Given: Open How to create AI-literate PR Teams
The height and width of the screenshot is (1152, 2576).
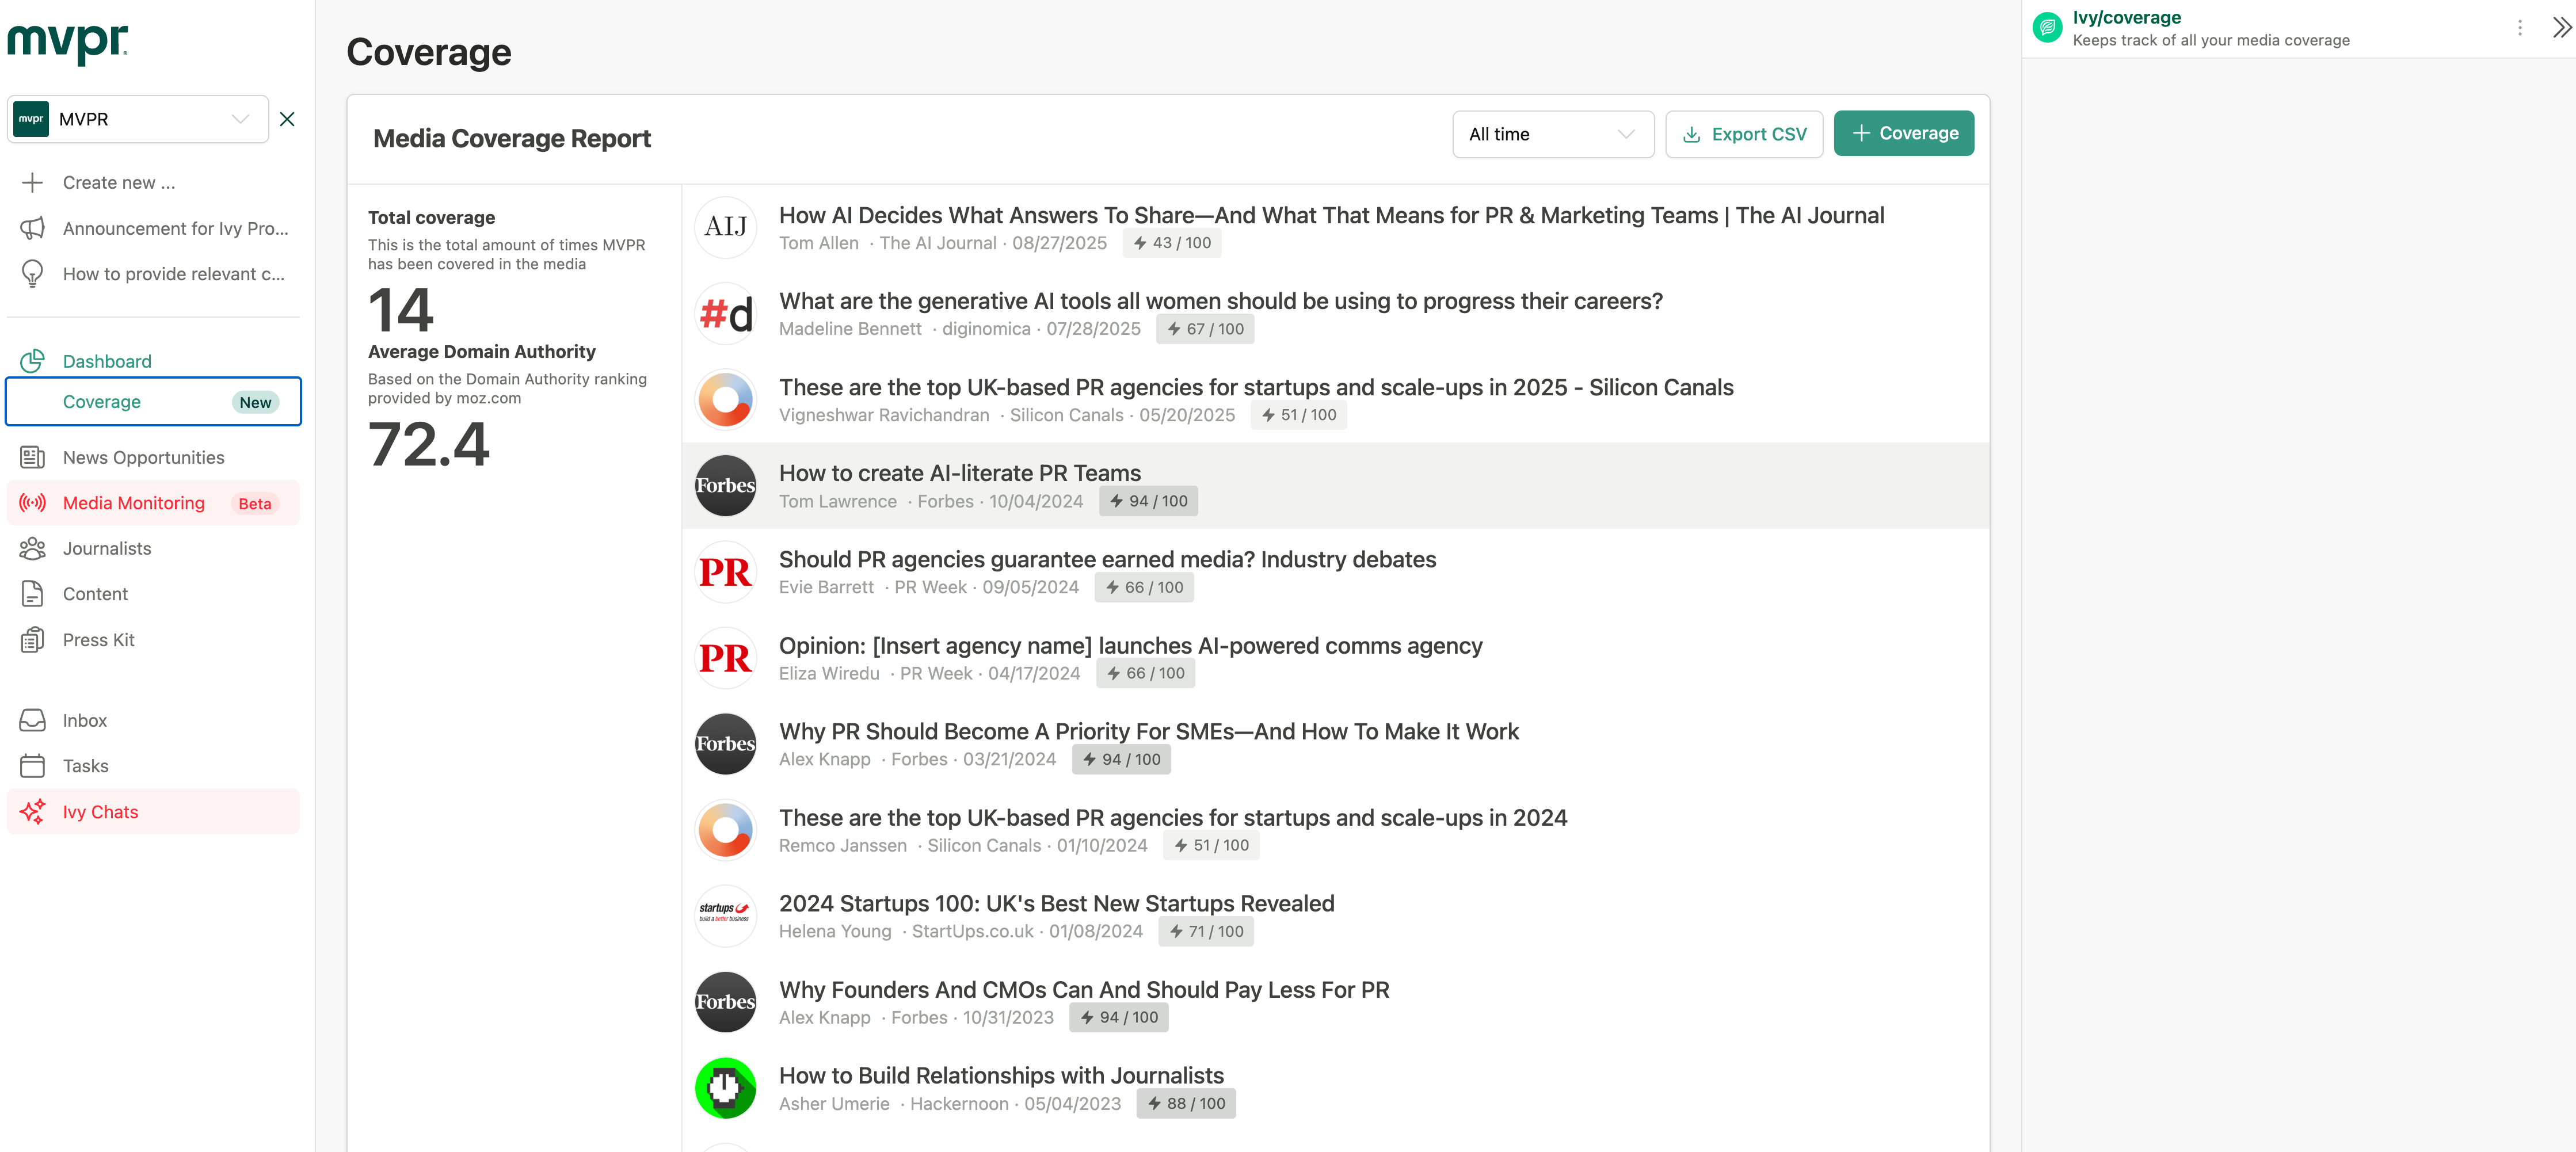Looking at the screenshot, I should pos(960,473).
